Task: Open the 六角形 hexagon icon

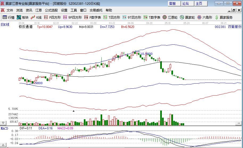Action: [x=199, y=17]
